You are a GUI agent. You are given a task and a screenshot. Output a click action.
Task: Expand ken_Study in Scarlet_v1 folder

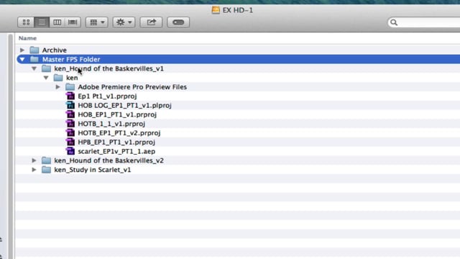point(34,170)
